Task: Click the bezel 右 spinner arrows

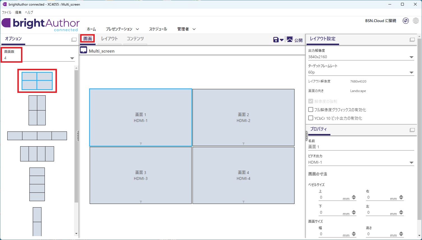Action: pyautogui.click(x=401, y=197)
